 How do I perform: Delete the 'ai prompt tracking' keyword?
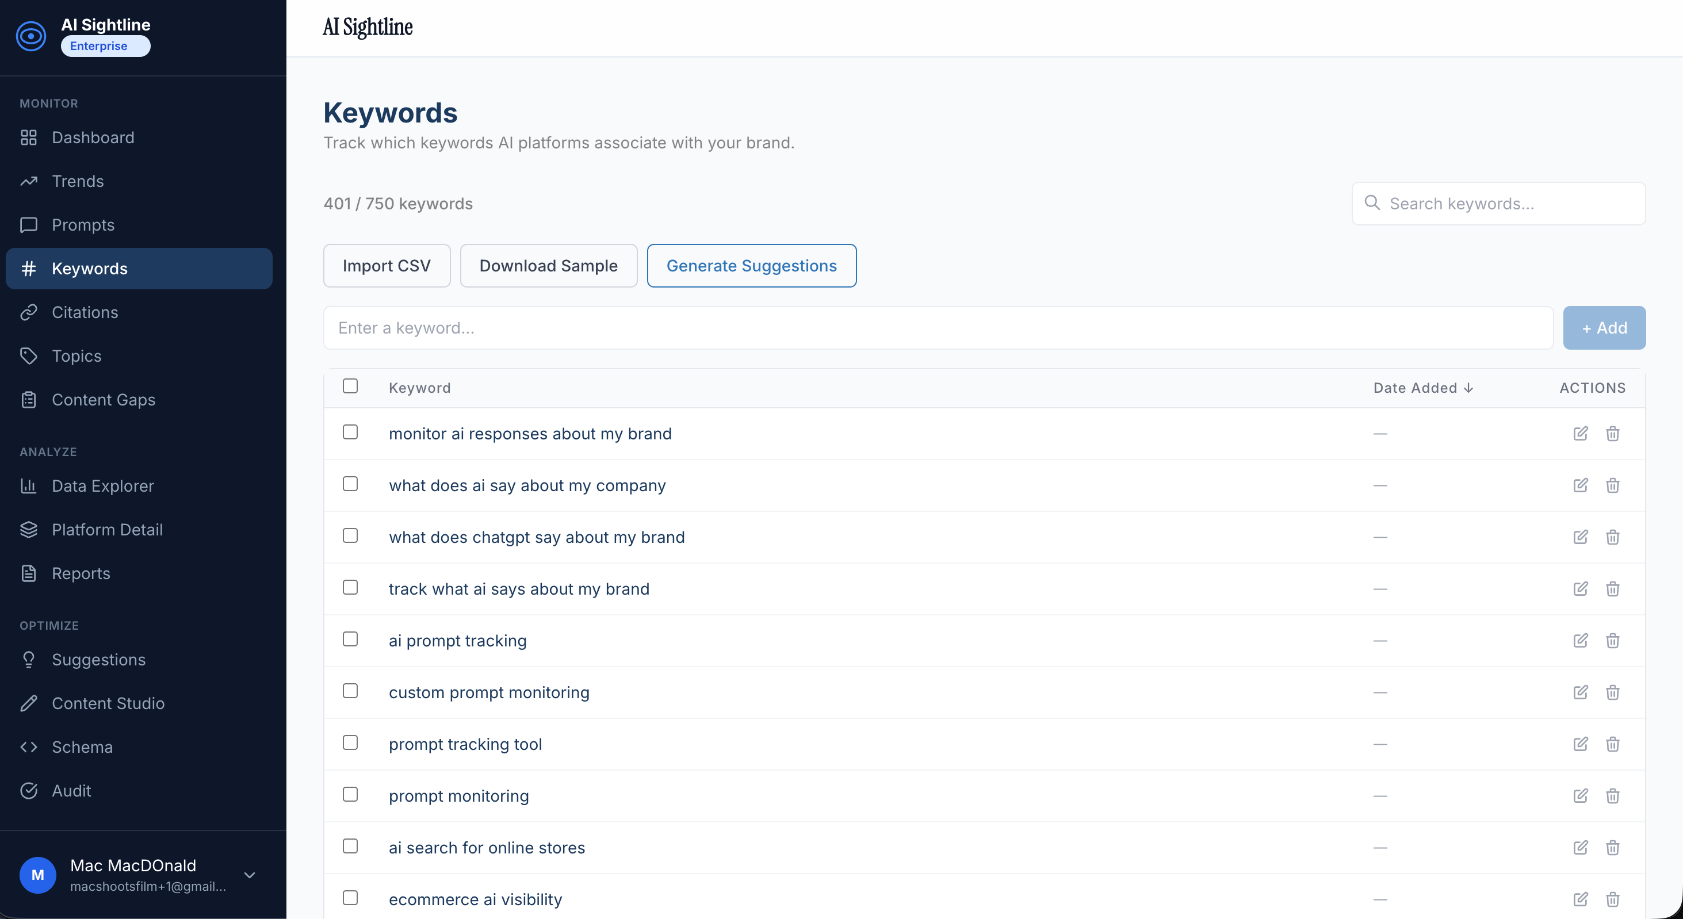(x=1612, y=641)
